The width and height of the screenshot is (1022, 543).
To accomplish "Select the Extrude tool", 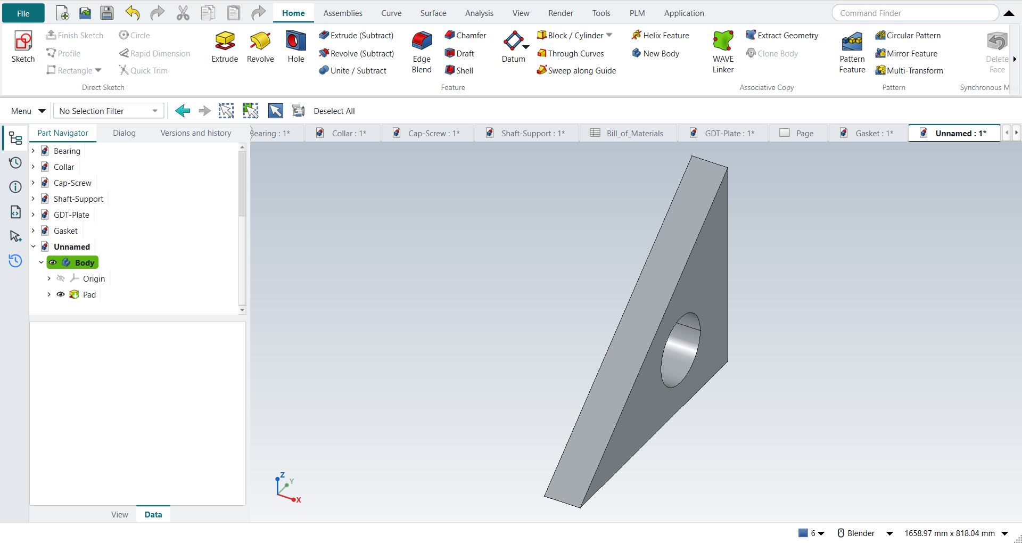I will [x=225, y=47].
